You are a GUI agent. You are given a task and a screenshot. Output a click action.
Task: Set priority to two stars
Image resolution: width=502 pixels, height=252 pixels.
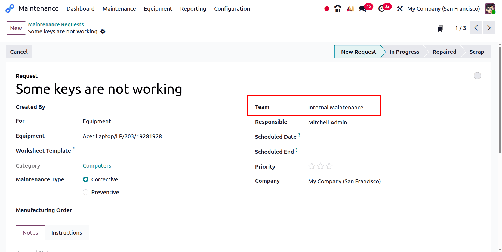coord(321,166)
